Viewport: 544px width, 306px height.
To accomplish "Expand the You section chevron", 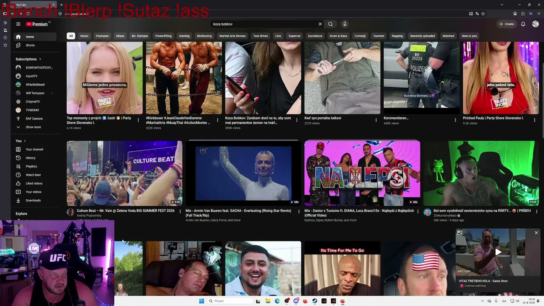I will pyautogui.click(x=25, y=141).
